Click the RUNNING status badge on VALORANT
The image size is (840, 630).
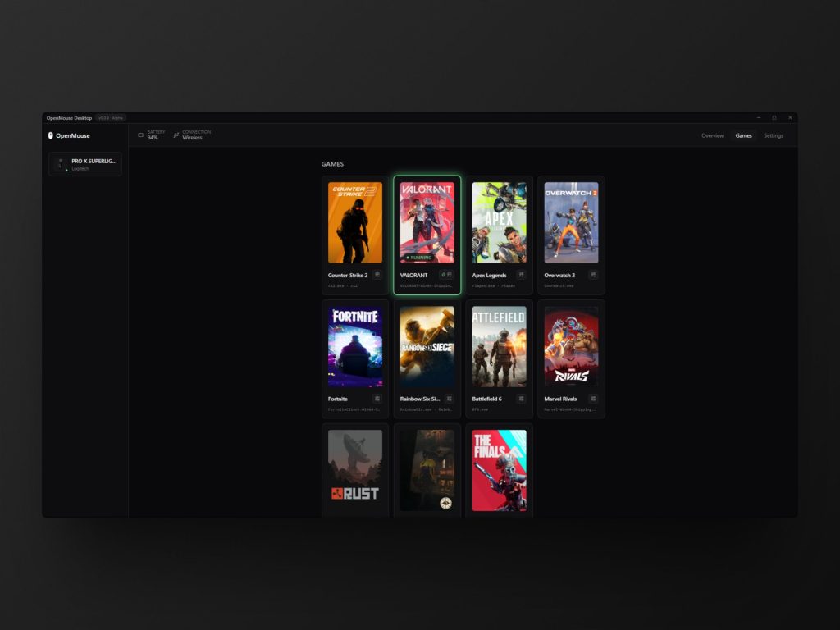coord(418,258)
